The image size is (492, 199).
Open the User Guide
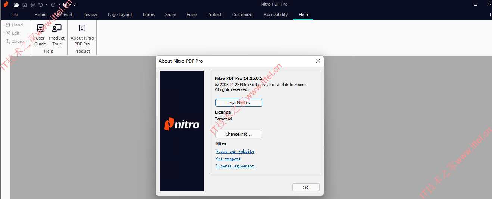[40, 35]
